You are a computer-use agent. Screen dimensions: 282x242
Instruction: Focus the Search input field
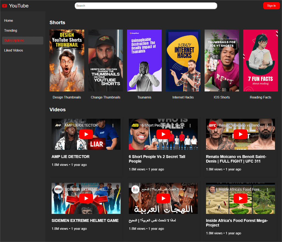pyautogui.click(x=146, y=6)
